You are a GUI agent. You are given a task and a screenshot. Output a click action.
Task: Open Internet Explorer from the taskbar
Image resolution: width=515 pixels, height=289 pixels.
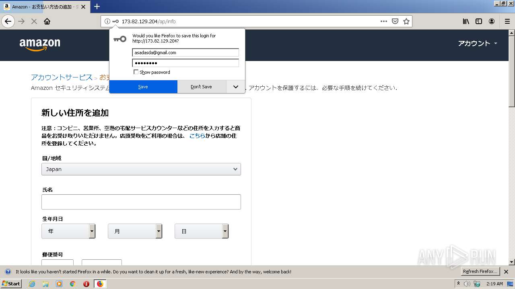tap(32, 284)
